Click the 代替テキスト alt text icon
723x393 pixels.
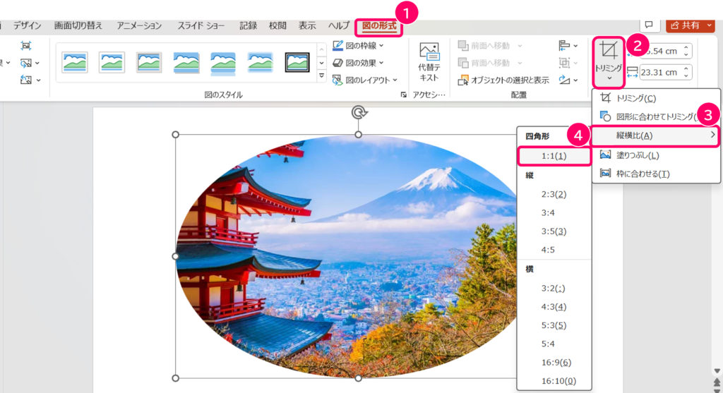[x=429, y=62]
